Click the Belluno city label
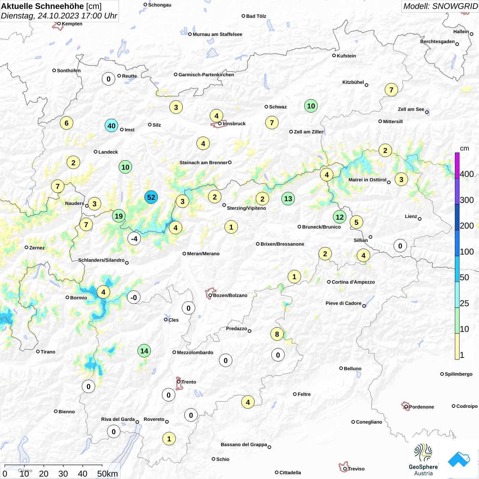 [x=352, y=368]
